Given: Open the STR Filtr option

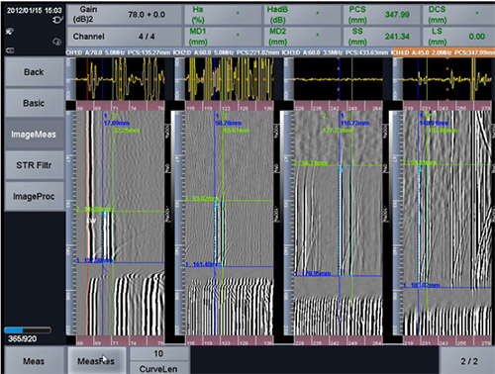Looking at the screenshot, I should point(35,165).
